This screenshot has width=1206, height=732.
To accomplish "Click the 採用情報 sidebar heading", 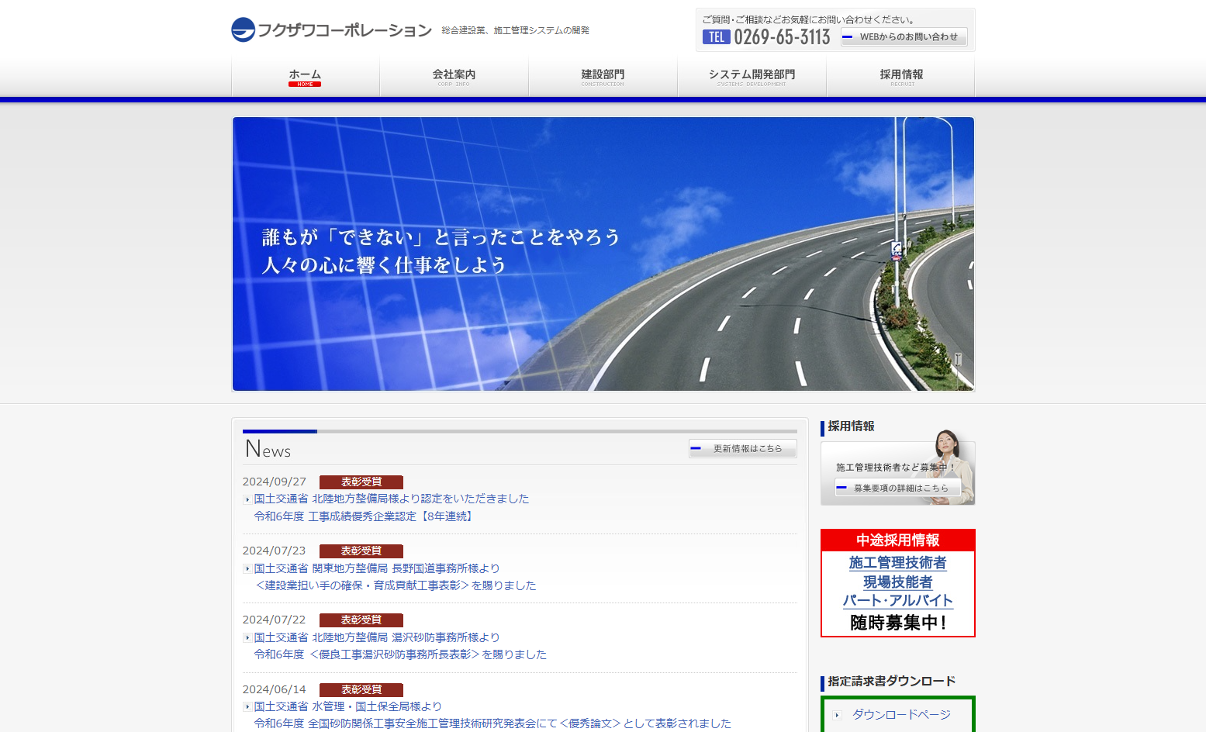I will pos(851,426).
